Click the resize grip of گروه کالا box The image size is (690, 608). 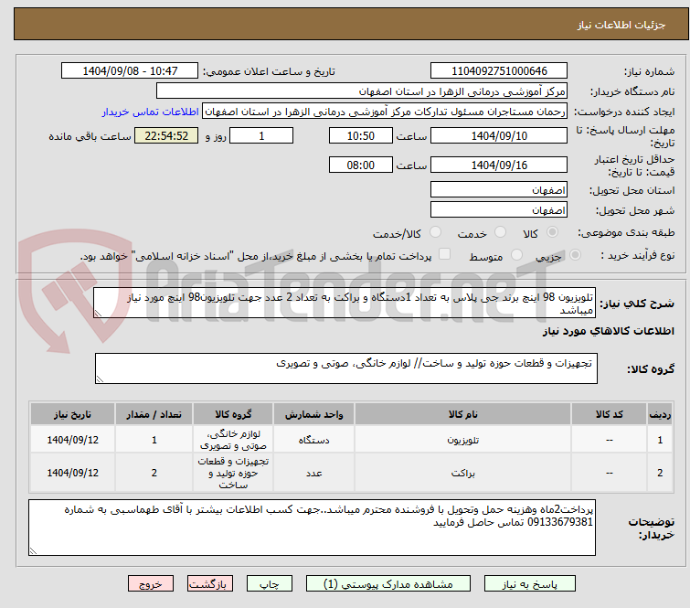click(100, 379)
